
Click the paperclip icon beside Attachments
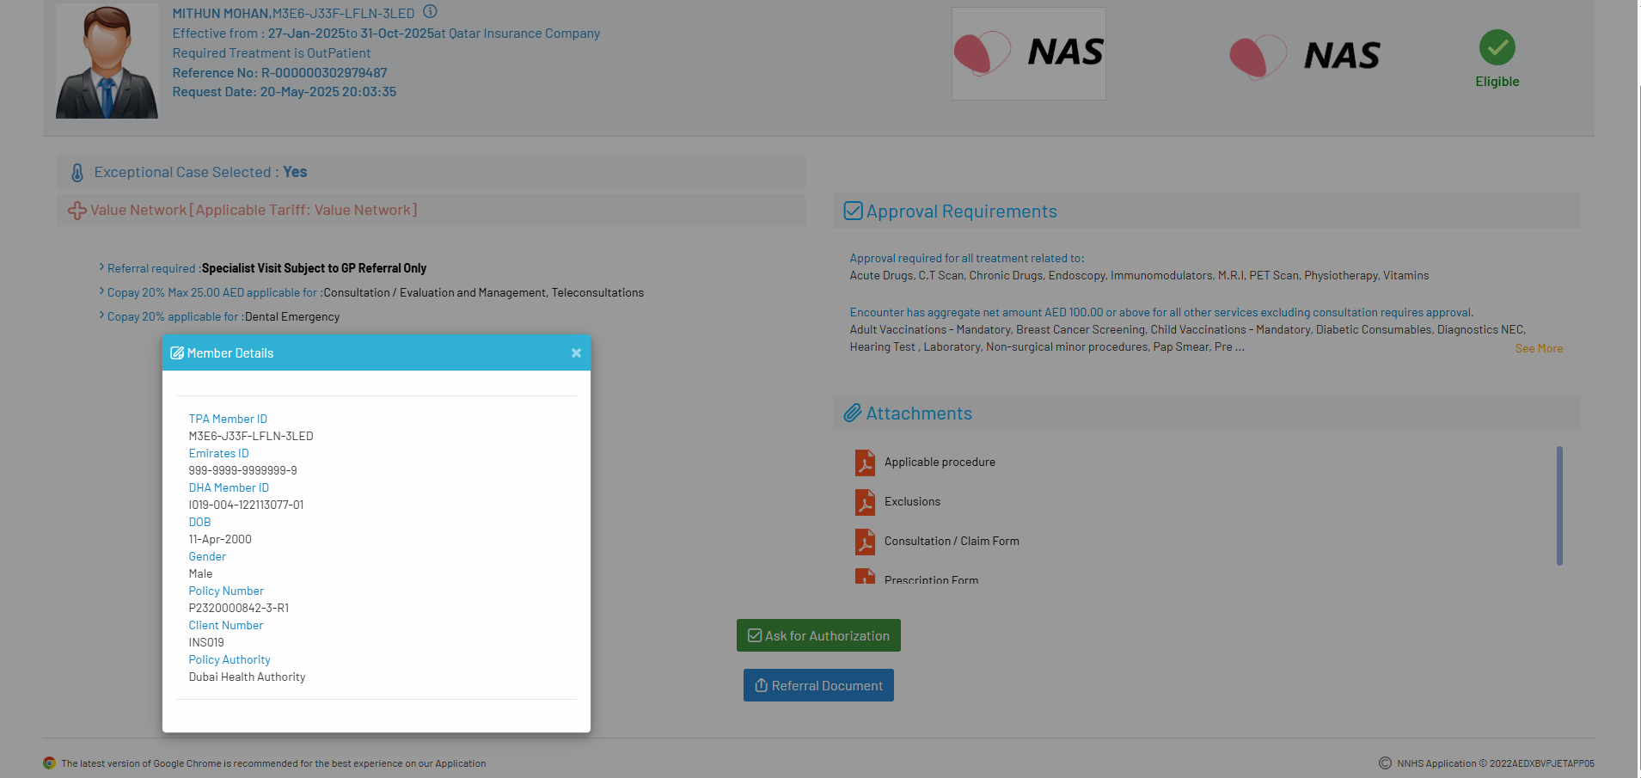[x=852, y=414]
